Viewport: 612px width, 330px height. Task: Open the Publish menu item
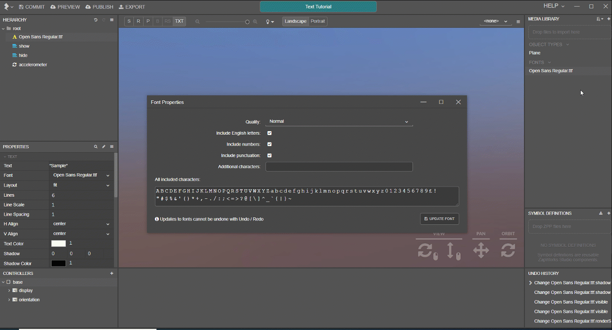[100, 7]
